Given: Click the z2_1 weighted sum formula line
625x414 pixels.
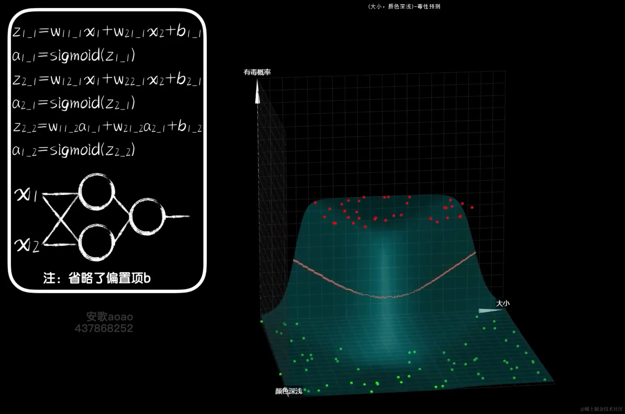Looking at the screenshot, I should click(106, 79).
